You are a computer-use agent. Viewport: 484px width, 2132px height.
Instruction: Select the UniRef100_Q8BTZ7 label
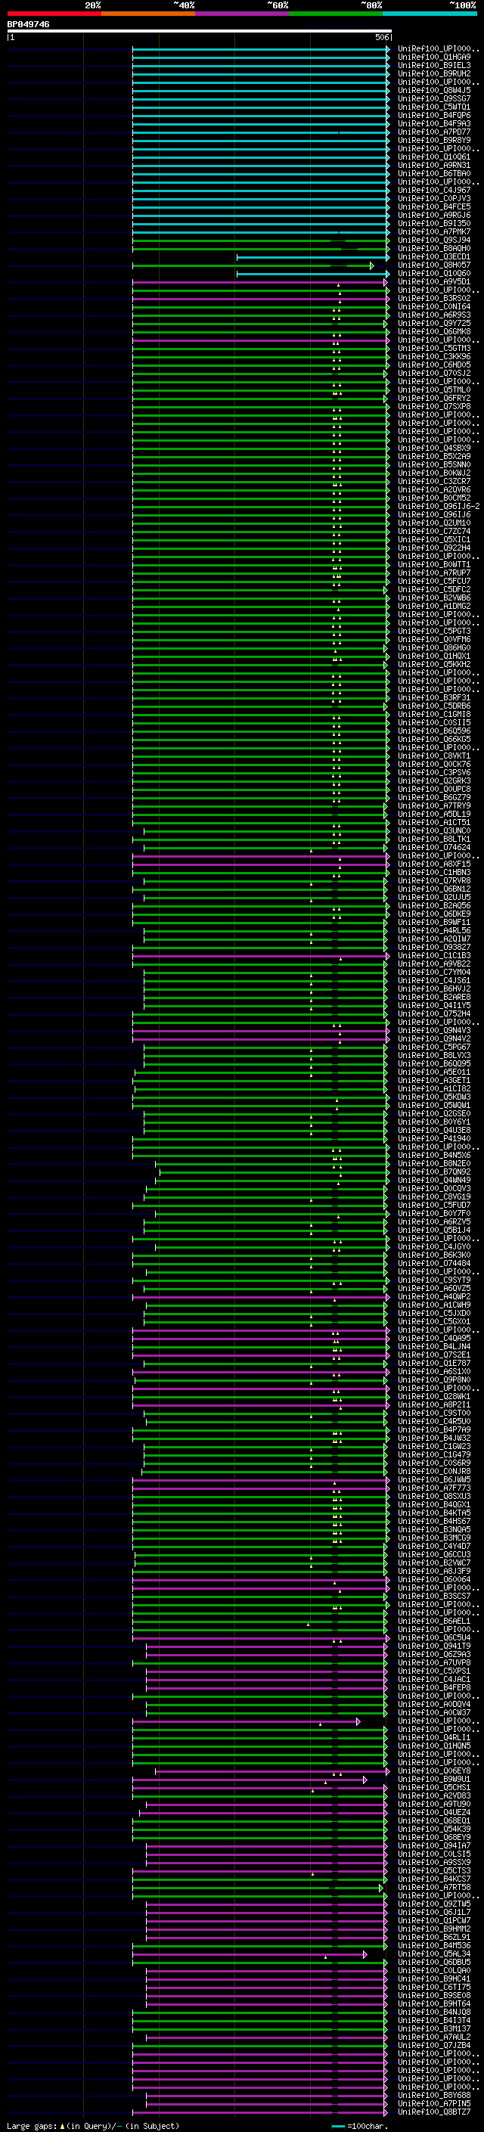point(434,2113)
